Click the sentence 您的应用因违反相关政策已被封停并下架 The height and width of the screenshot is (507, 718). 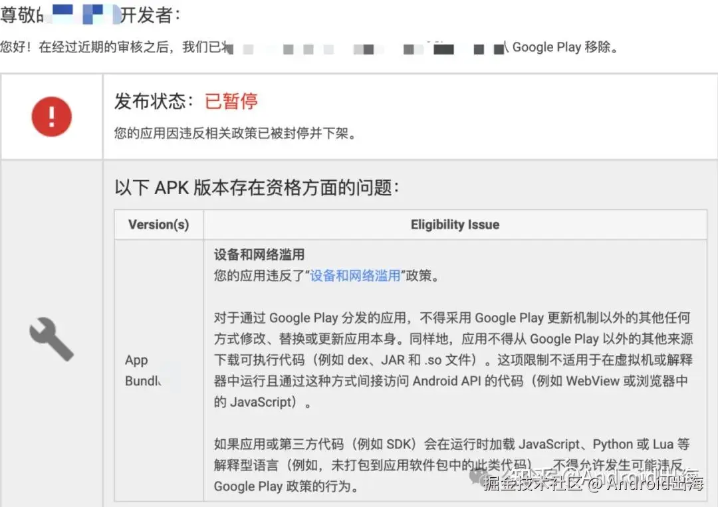click(x=235, y=133)
